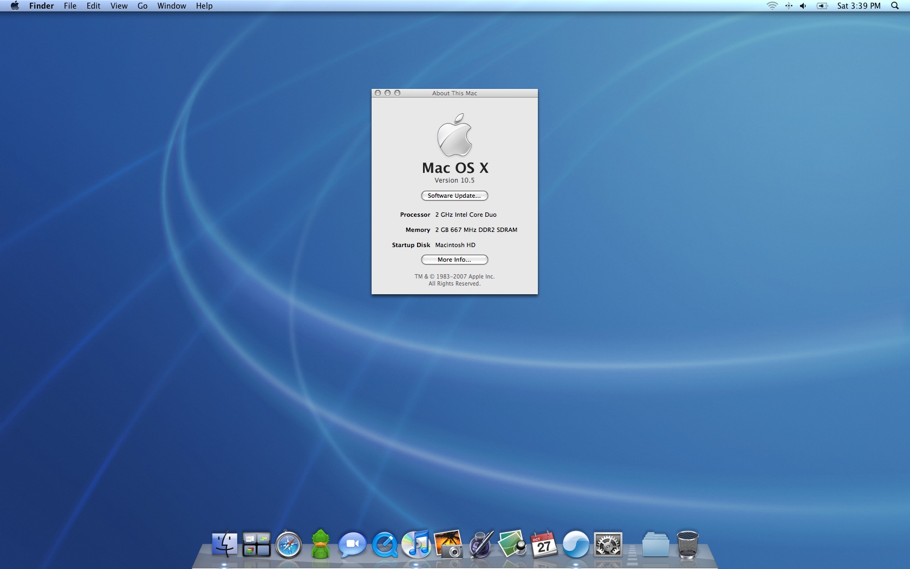Click the Wi-Fi AirPort status icon
Viewport: 910px width, 569px height.
(x=772, y=6)
